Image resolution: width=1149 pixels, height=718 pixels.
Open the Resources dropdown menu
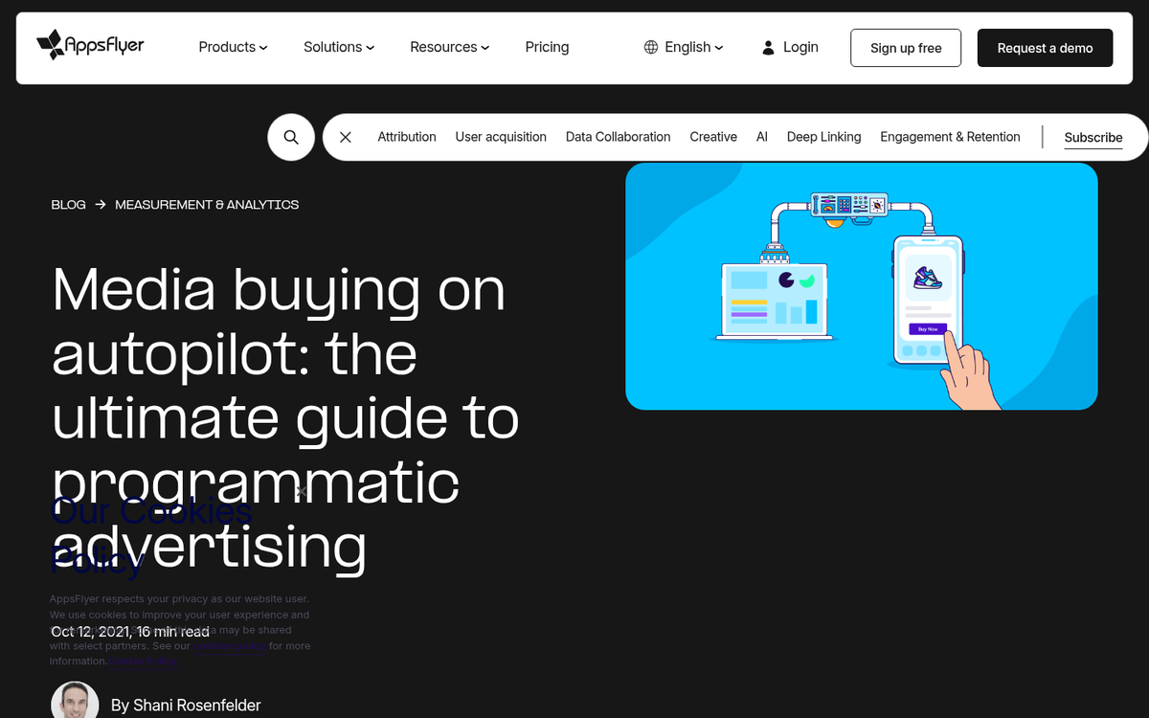click(449, 47)
